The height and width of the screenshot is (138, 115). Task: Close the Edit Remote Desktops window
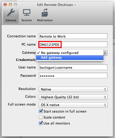tap(5, 5)
